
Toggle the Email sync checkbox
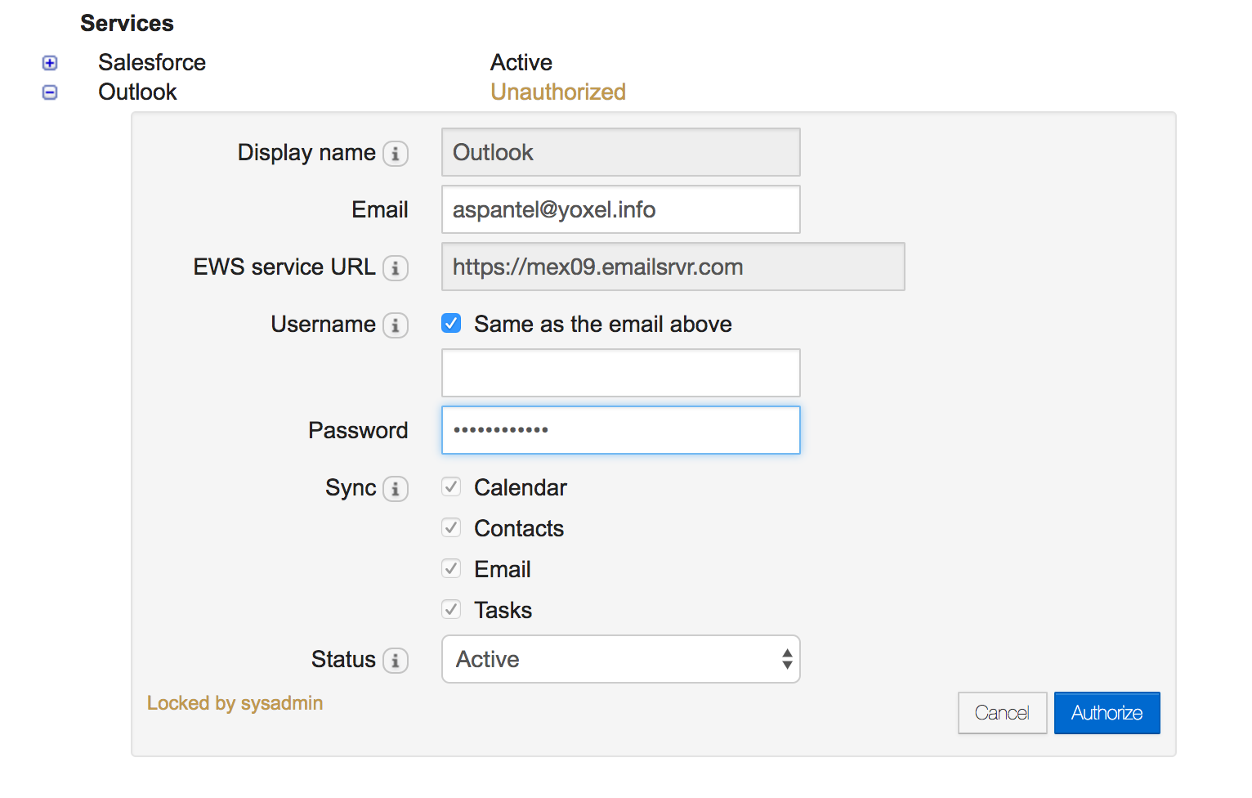click(x=451, y=569)
